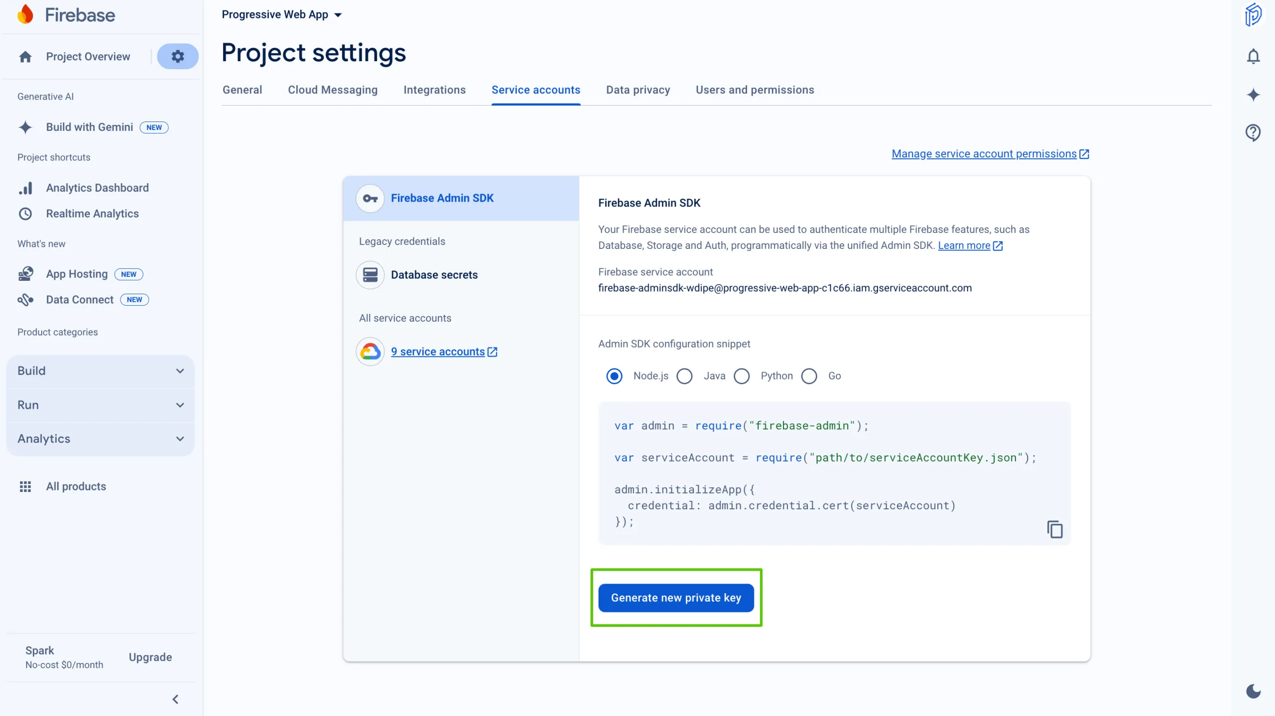Screen dimensions: 1275x716
Task: Click external-link icon beside Manage service account permissions
Action: [x=1084, y=154]
